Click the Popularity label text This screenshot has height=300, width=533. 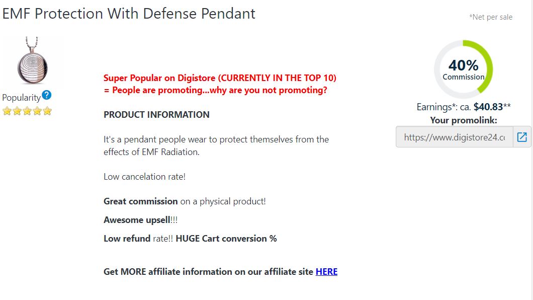click(x=22, y=98)
